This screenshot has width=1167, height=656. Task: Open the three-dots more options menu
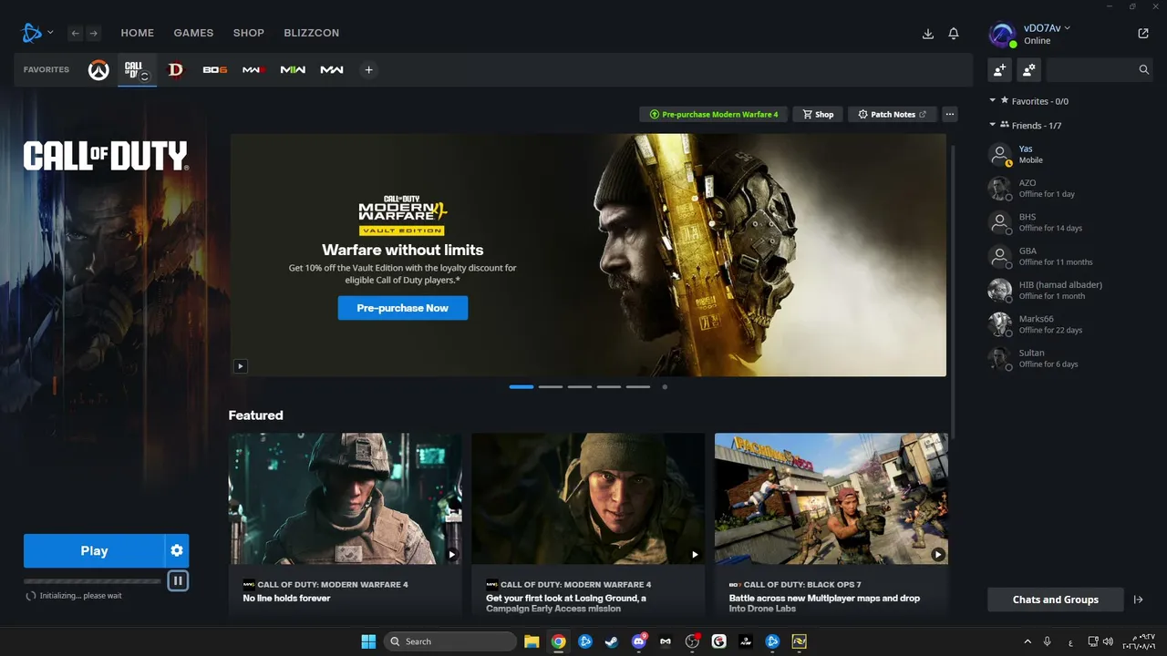coord(950,114)
